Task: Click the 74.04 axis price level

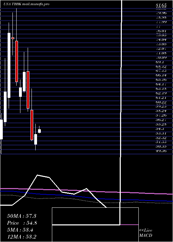Action: tap(161, 39)
